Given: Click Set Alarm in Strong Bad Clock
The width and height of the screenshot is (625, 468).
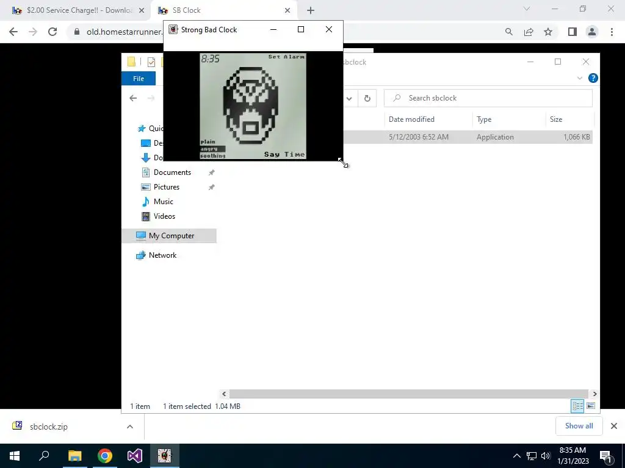Looking at the screenshot, I should pyautogui.click(x=286, y=57).
